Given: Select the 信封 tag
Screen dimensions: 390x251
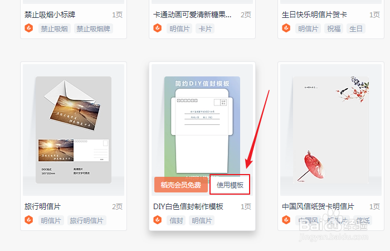Looking at the screenshot, I should [176, 220].
